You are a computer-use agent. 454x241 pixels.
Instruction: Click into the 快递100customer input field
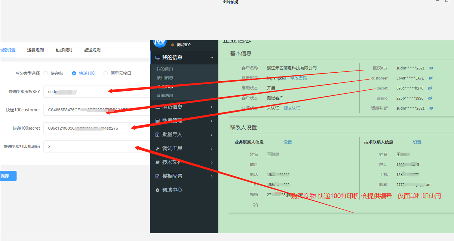point(97,110)
